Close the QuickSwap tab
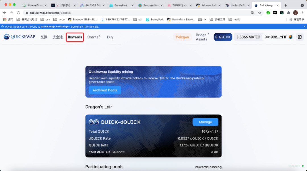This screenshot has height=171, width=307. coord(277,5)
